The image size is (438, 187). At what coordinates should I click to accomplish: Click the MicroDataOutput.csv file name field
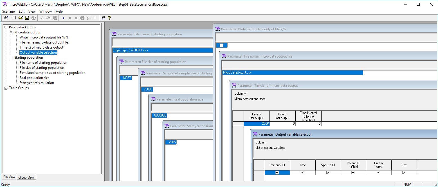coord(293,72)
